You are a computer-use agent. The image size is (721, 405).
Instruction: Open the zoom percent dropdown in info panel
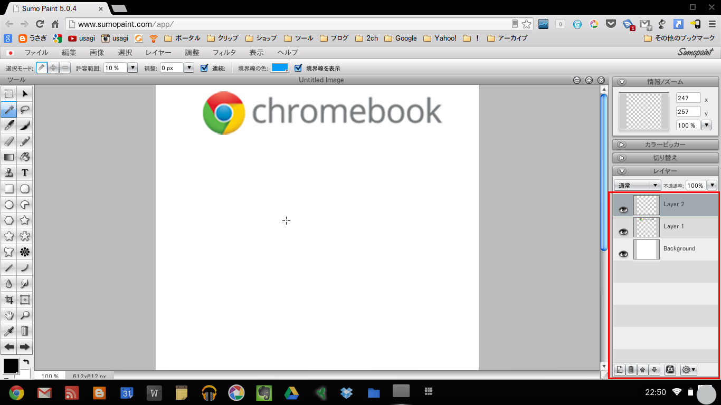tap(706, 126)
